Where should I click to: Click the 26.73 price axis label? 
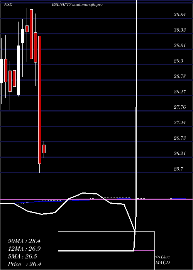coord(180,138)
